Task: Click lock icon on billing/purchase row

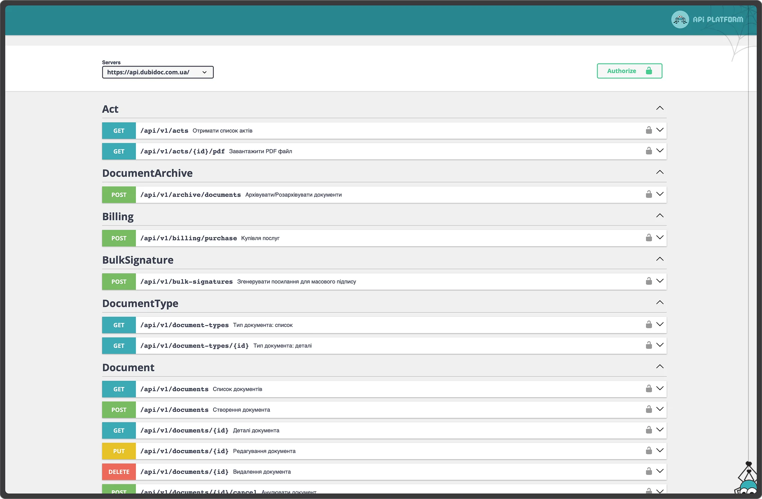Action: pyautogui.click(x=649, y=237)
